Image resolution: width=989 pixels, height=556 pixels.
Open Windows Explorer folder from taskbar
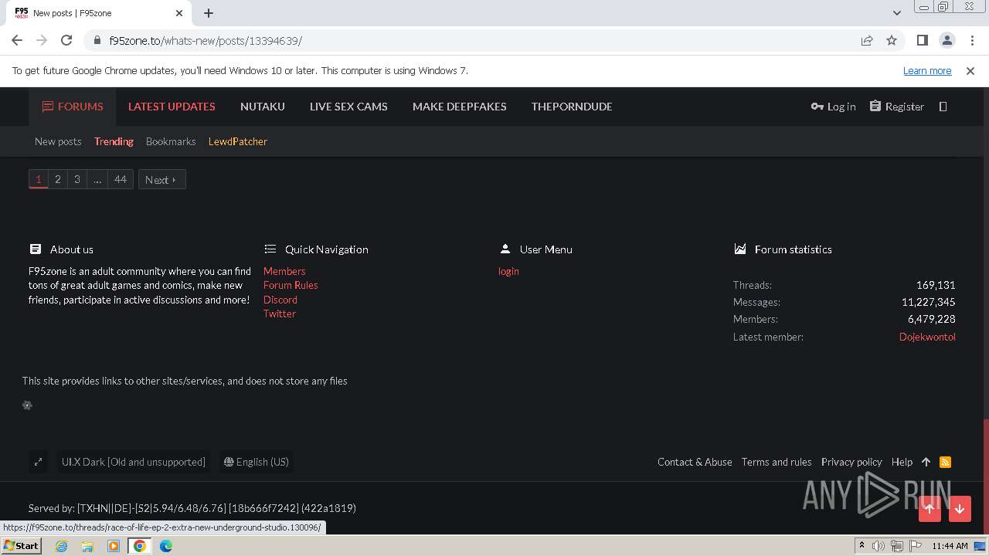(87, 546)
